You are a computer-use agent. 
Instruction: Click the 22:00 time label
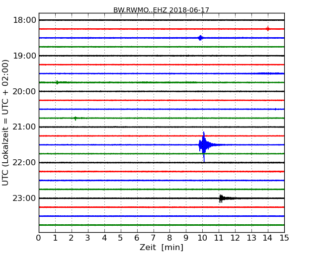pos(24,163)
